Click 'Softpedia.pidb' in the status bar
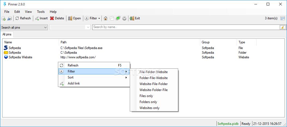Image resolution: width=287 pixels, height=127 pixels. click(x=228, y=123)
